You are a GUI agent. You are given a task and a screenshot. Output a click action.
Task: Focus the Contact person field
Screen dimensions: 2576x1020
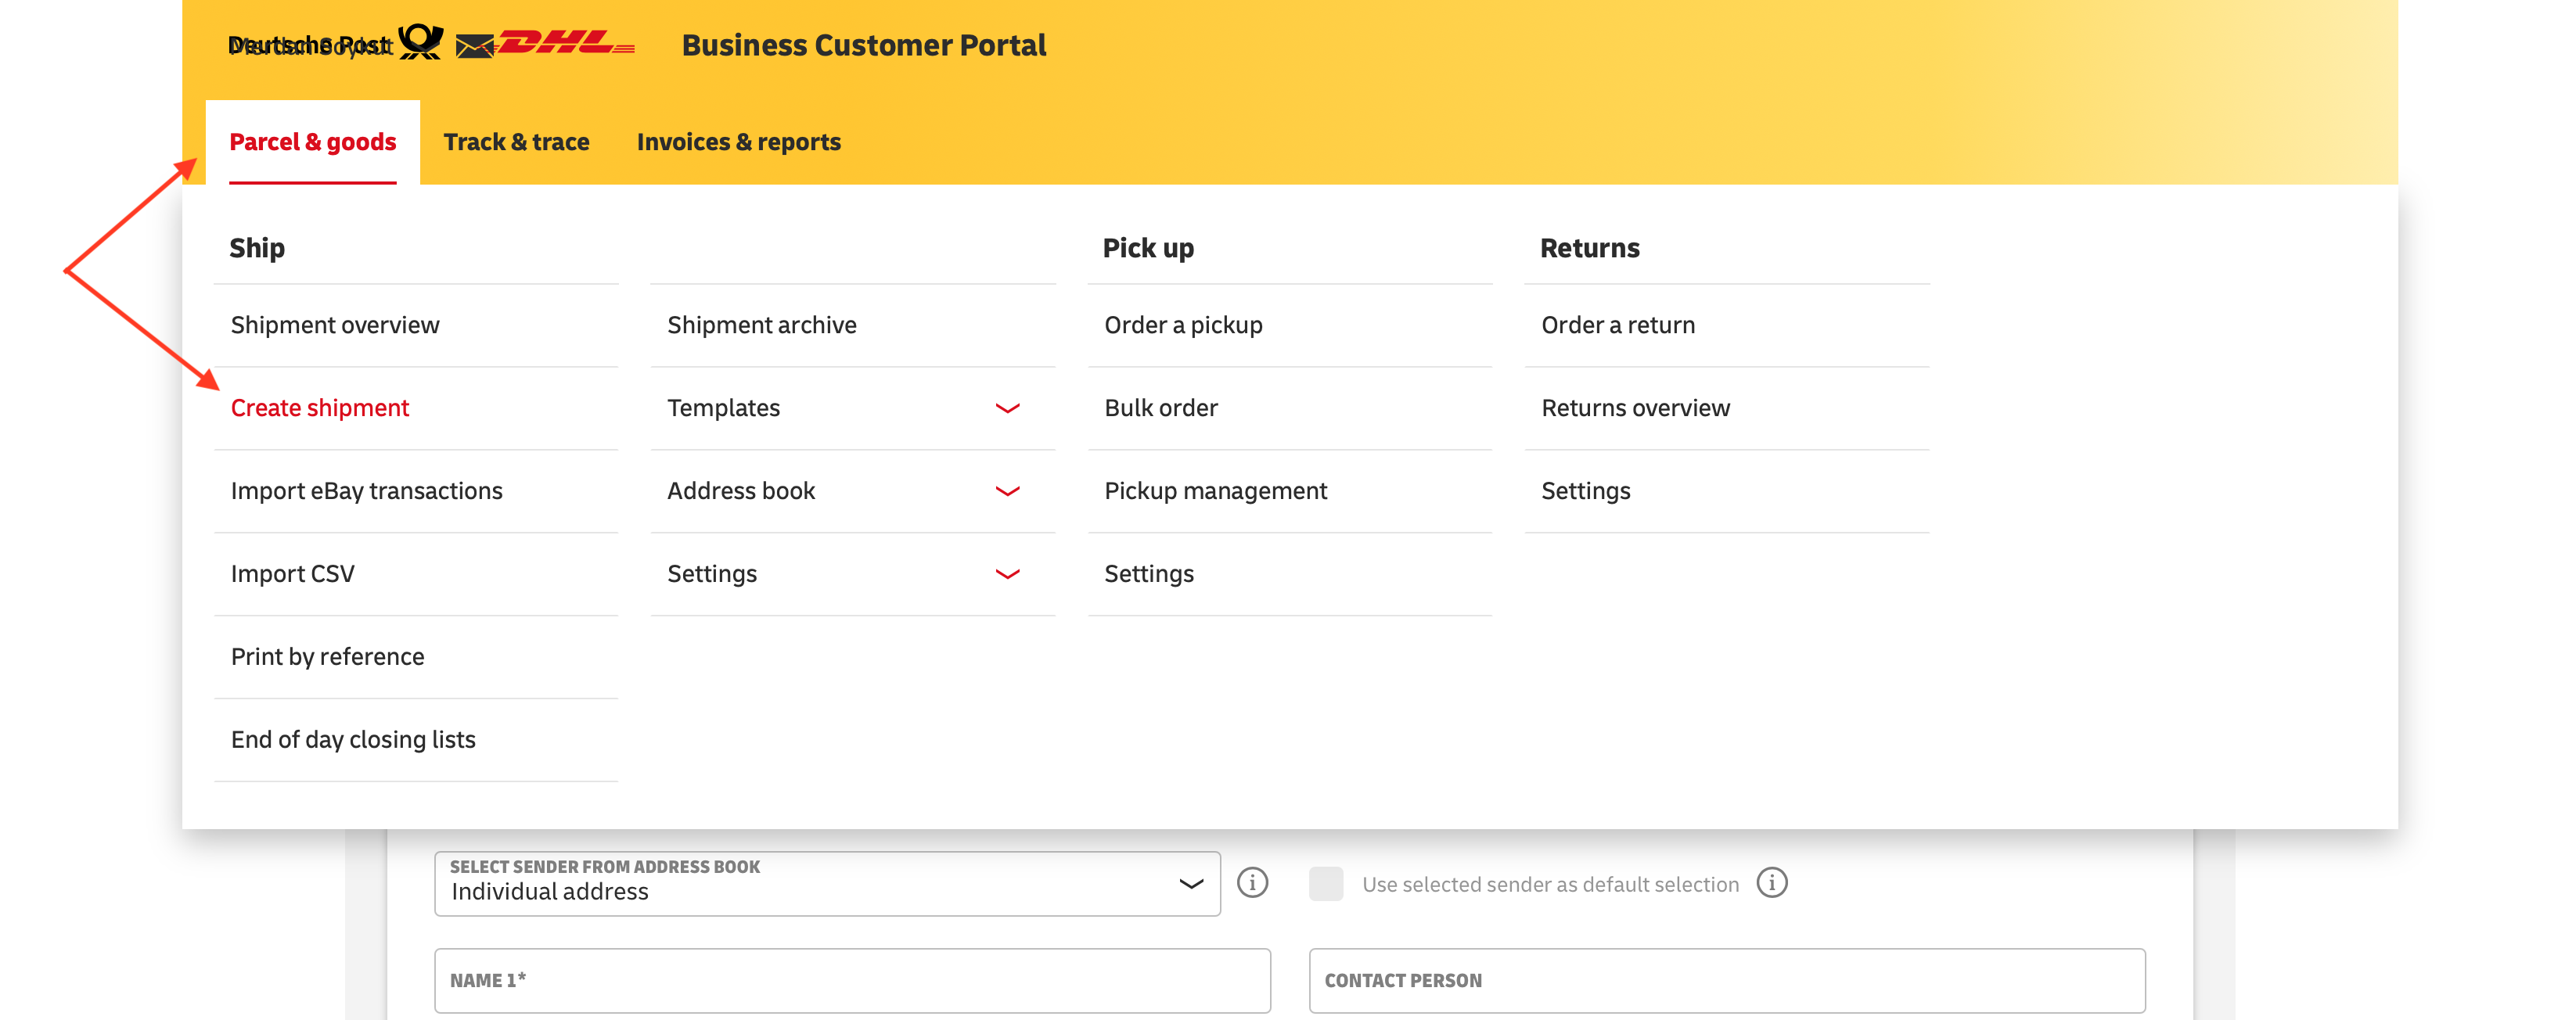pyautogui.click(x=1727, y=981)
